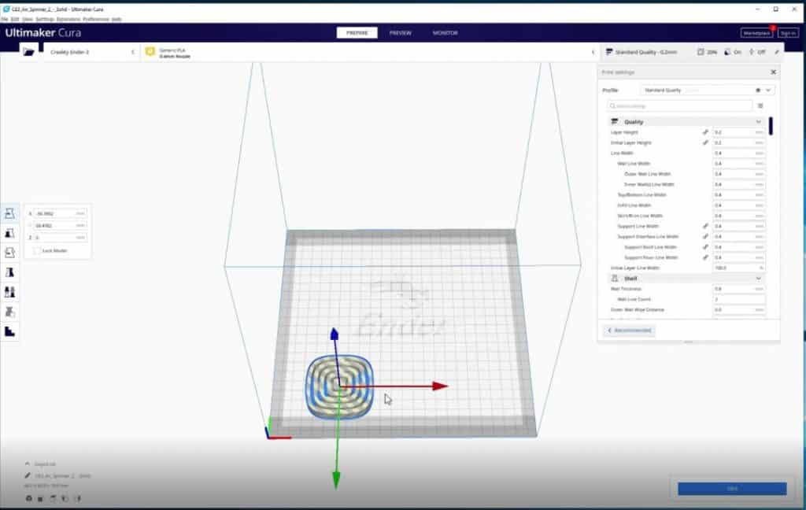Expand the Object list
The width and height of the screenshot is (806, 510).
click(x=40, y=464)
